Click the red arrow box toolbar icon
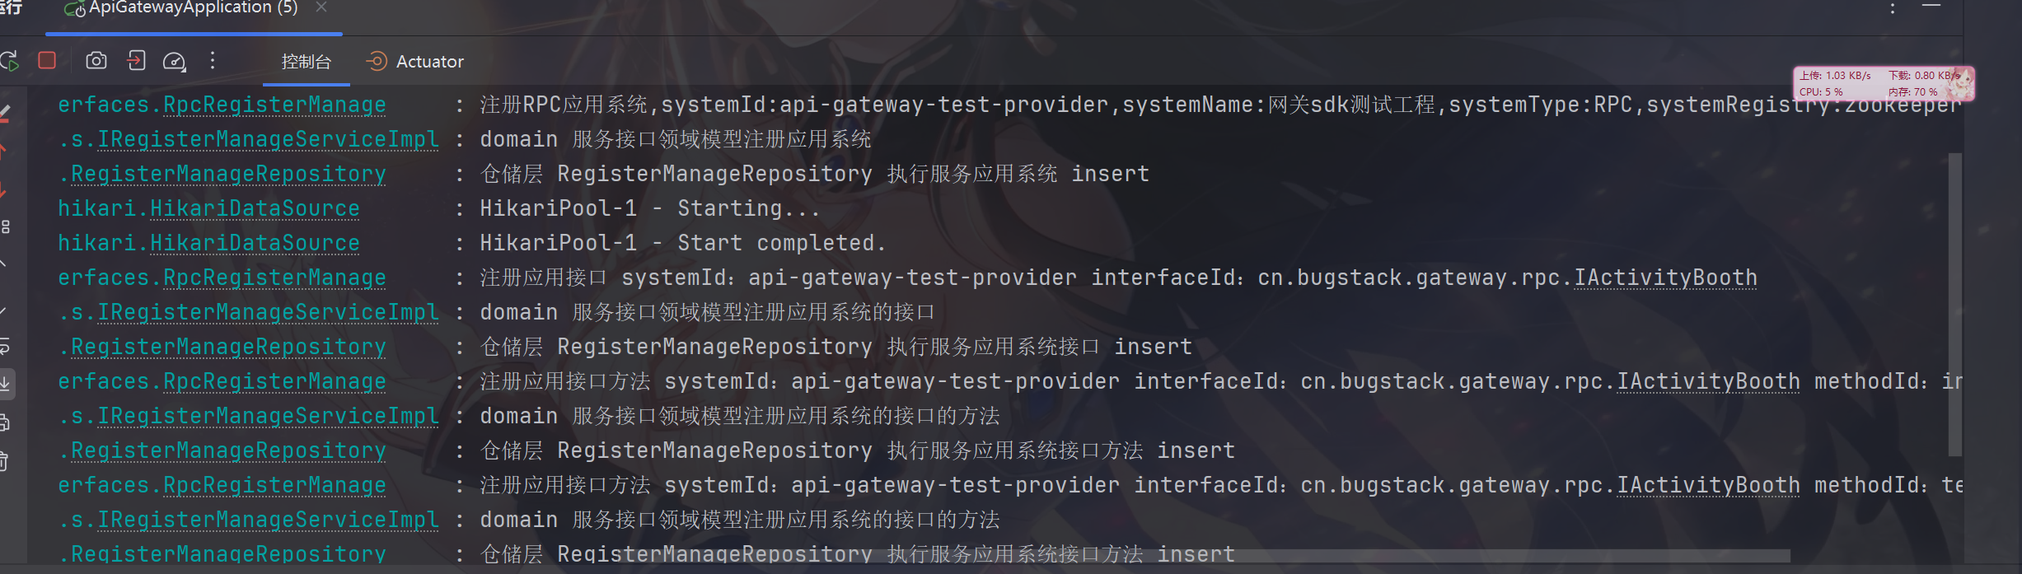Image resolution: width=2022 pixels, height=574 pixels. point(136,61)
